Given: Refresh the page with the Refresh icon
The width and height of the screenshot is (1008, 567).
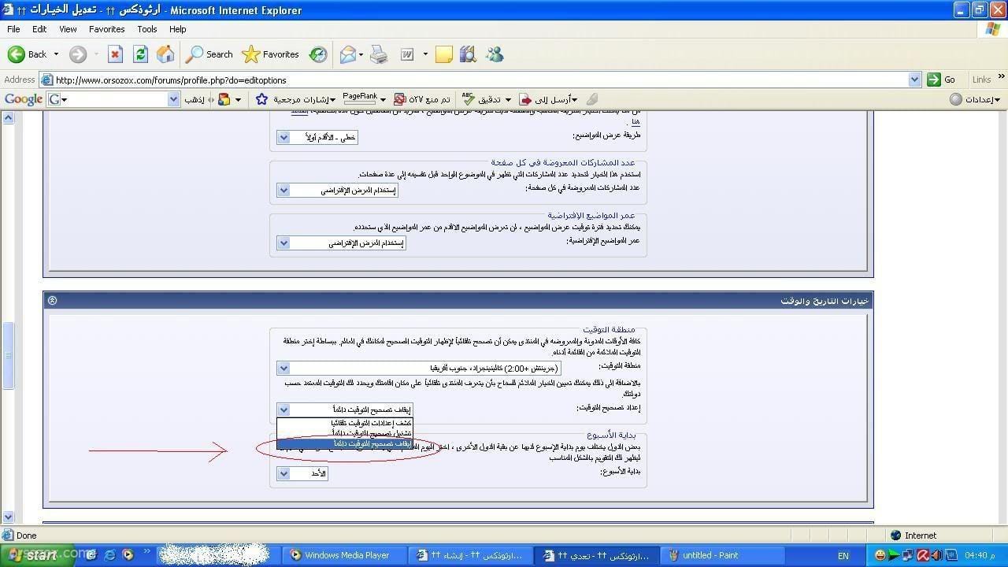Looking at the screenshot, I should point(140,54).
